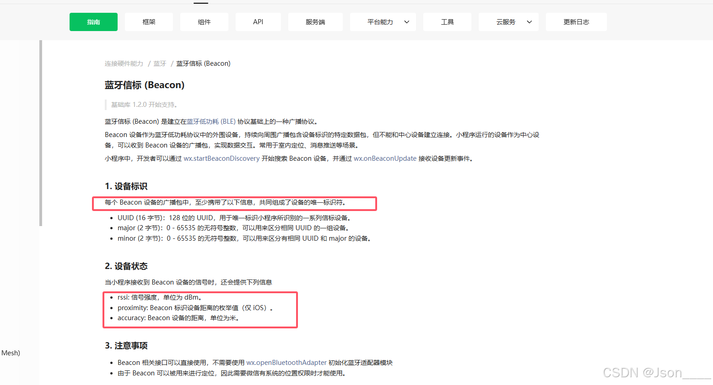Click the rssi: 信号强度 list item
Viewport: 713px width, 385px height.
point(160,297)
